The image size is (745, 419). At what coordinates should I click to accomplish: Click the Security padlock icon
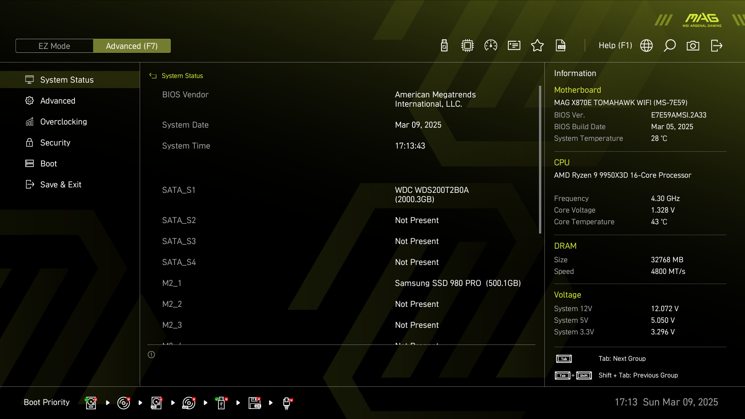pyautogui.click(x=29, y=142)
